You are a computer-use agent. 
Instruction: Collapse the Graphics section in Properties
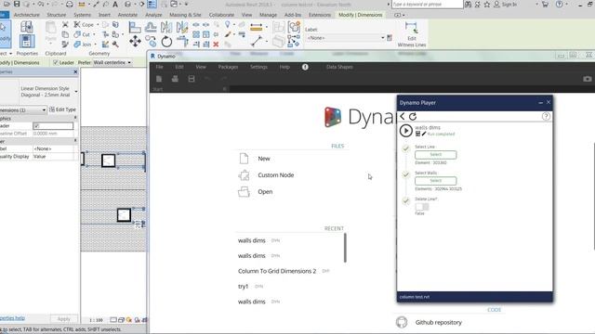point(75,118)
